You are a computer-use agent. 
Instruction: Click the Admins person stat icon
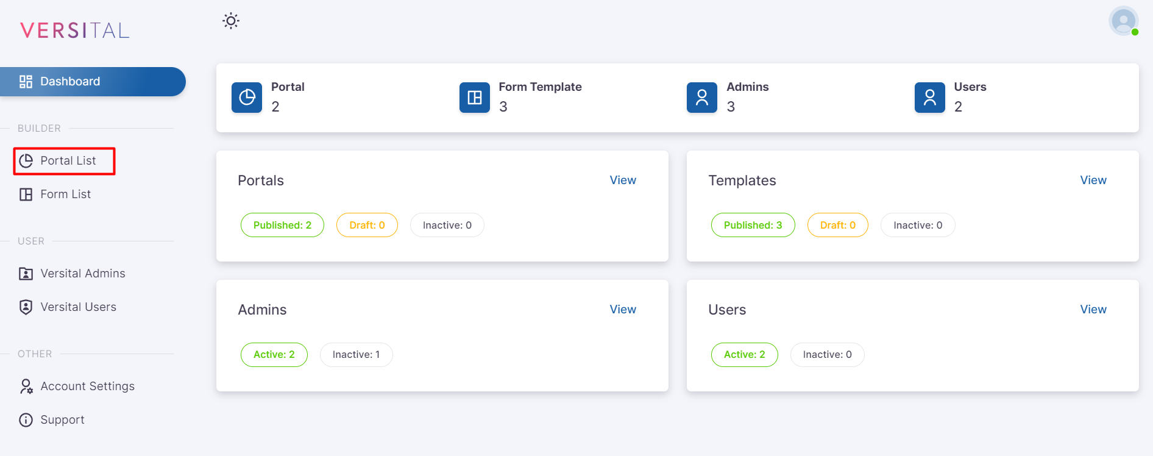[x=702, y=98]
